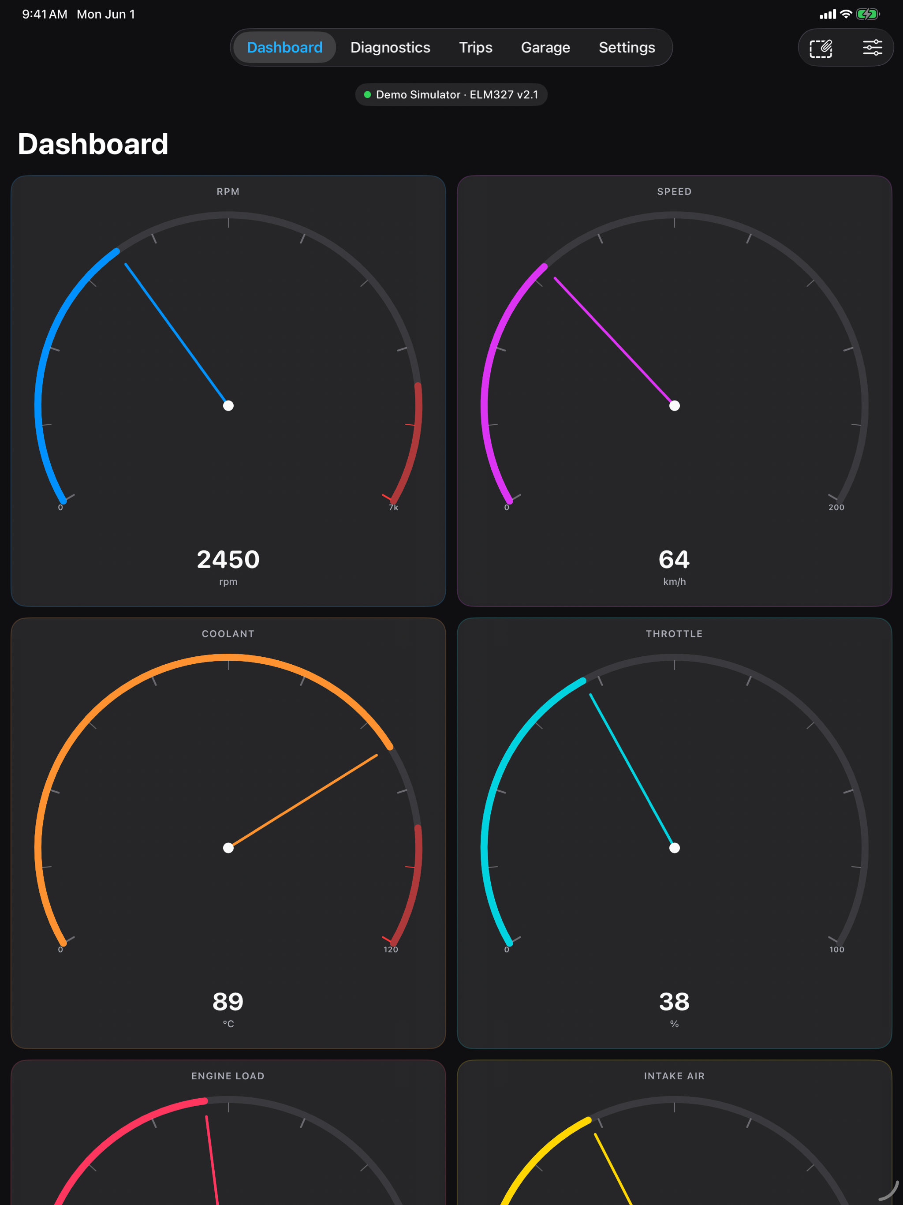This screenshot has height=1205, width=903.
Task: Open the Settings tab
Action: pyautogui.click(x=627, y=47)
